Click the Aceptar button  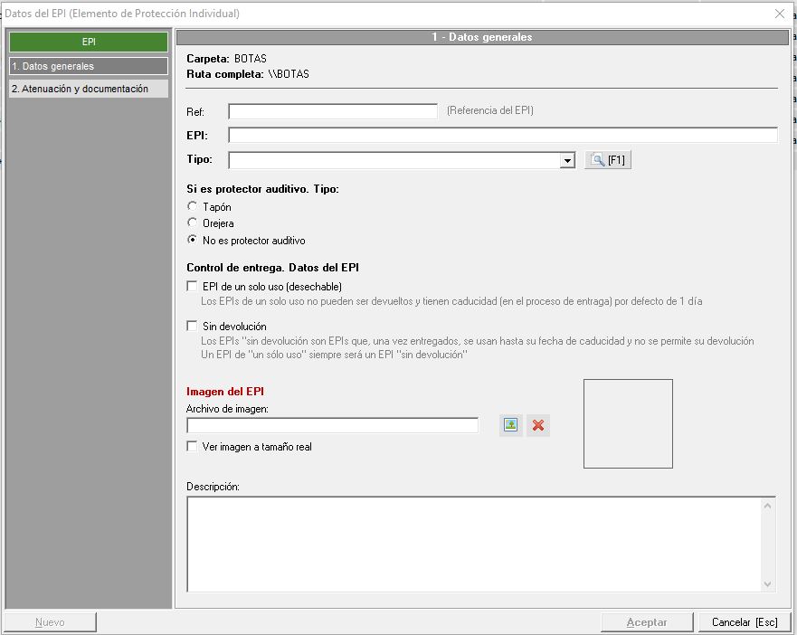pyautogui.click(x=647, y=622)
